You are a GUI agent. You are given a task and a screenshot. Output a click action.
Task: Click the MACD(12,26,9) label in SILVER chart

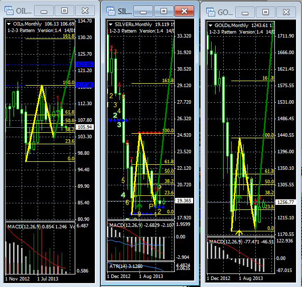point(126,225)
